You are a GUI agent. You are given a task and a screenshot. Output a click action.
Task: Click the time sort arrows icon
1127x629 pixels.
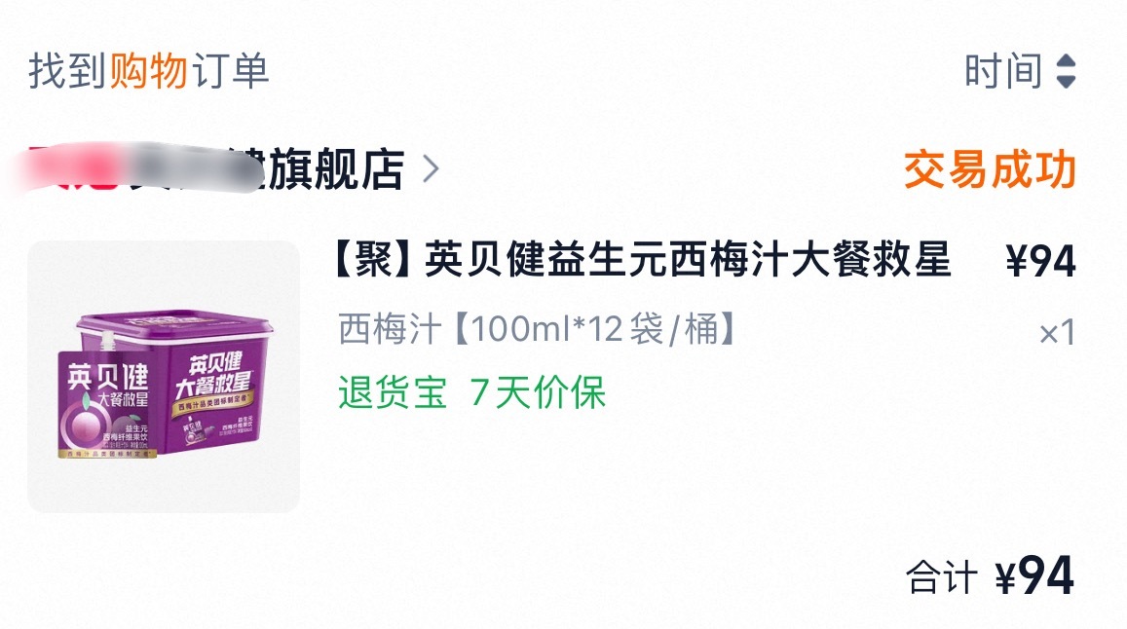1066,71
